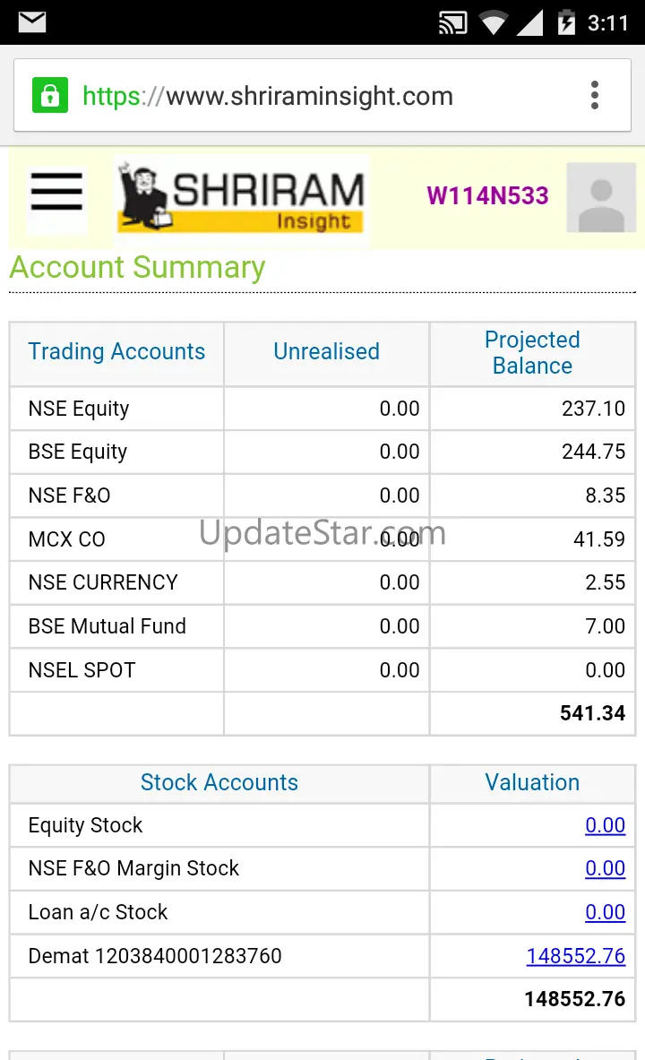Tap the Projected Balance column header

point(532,353)
